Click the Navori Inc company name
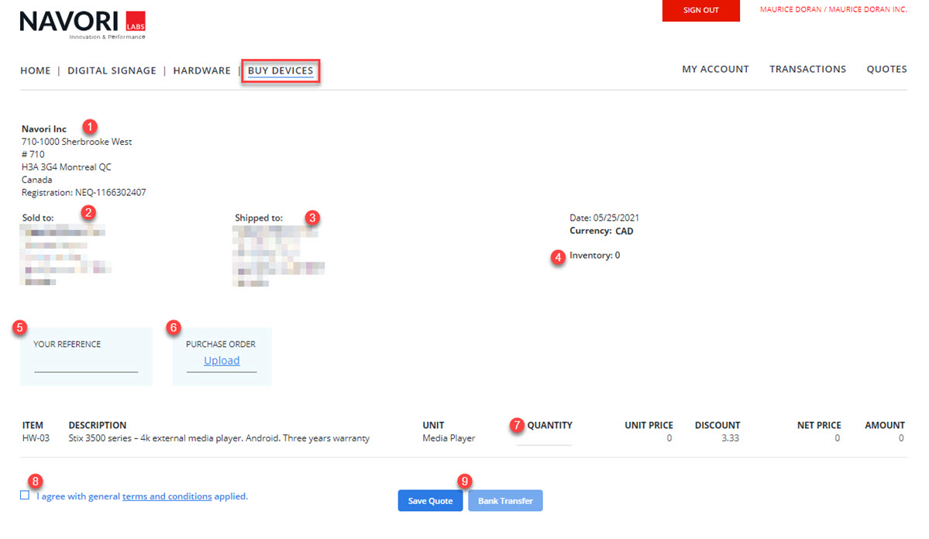Screen dimensions: 929x539 pos(44,129)
